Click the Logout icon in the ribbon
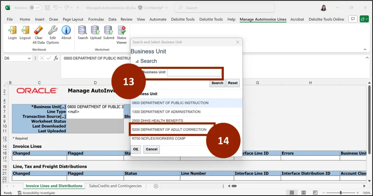373x196 pixels. [x=25, y=31]
